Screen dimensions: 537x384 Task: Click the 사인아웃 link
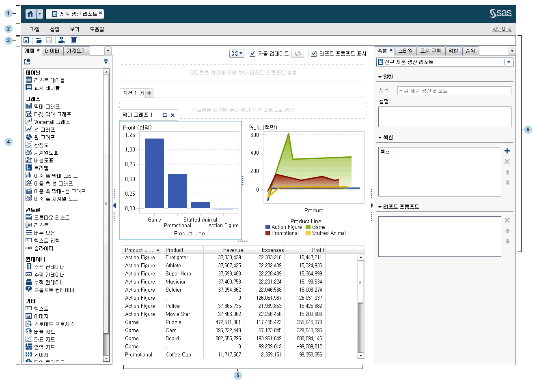(502, 29)
